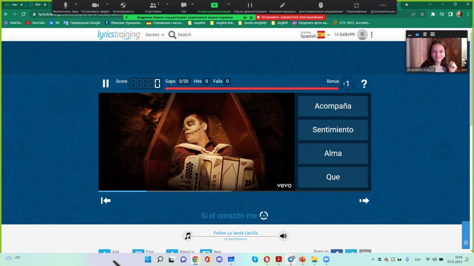The image size is (474, 266).
Task: Start Новая демонстрация new share
Action: (x=214, y=7)
